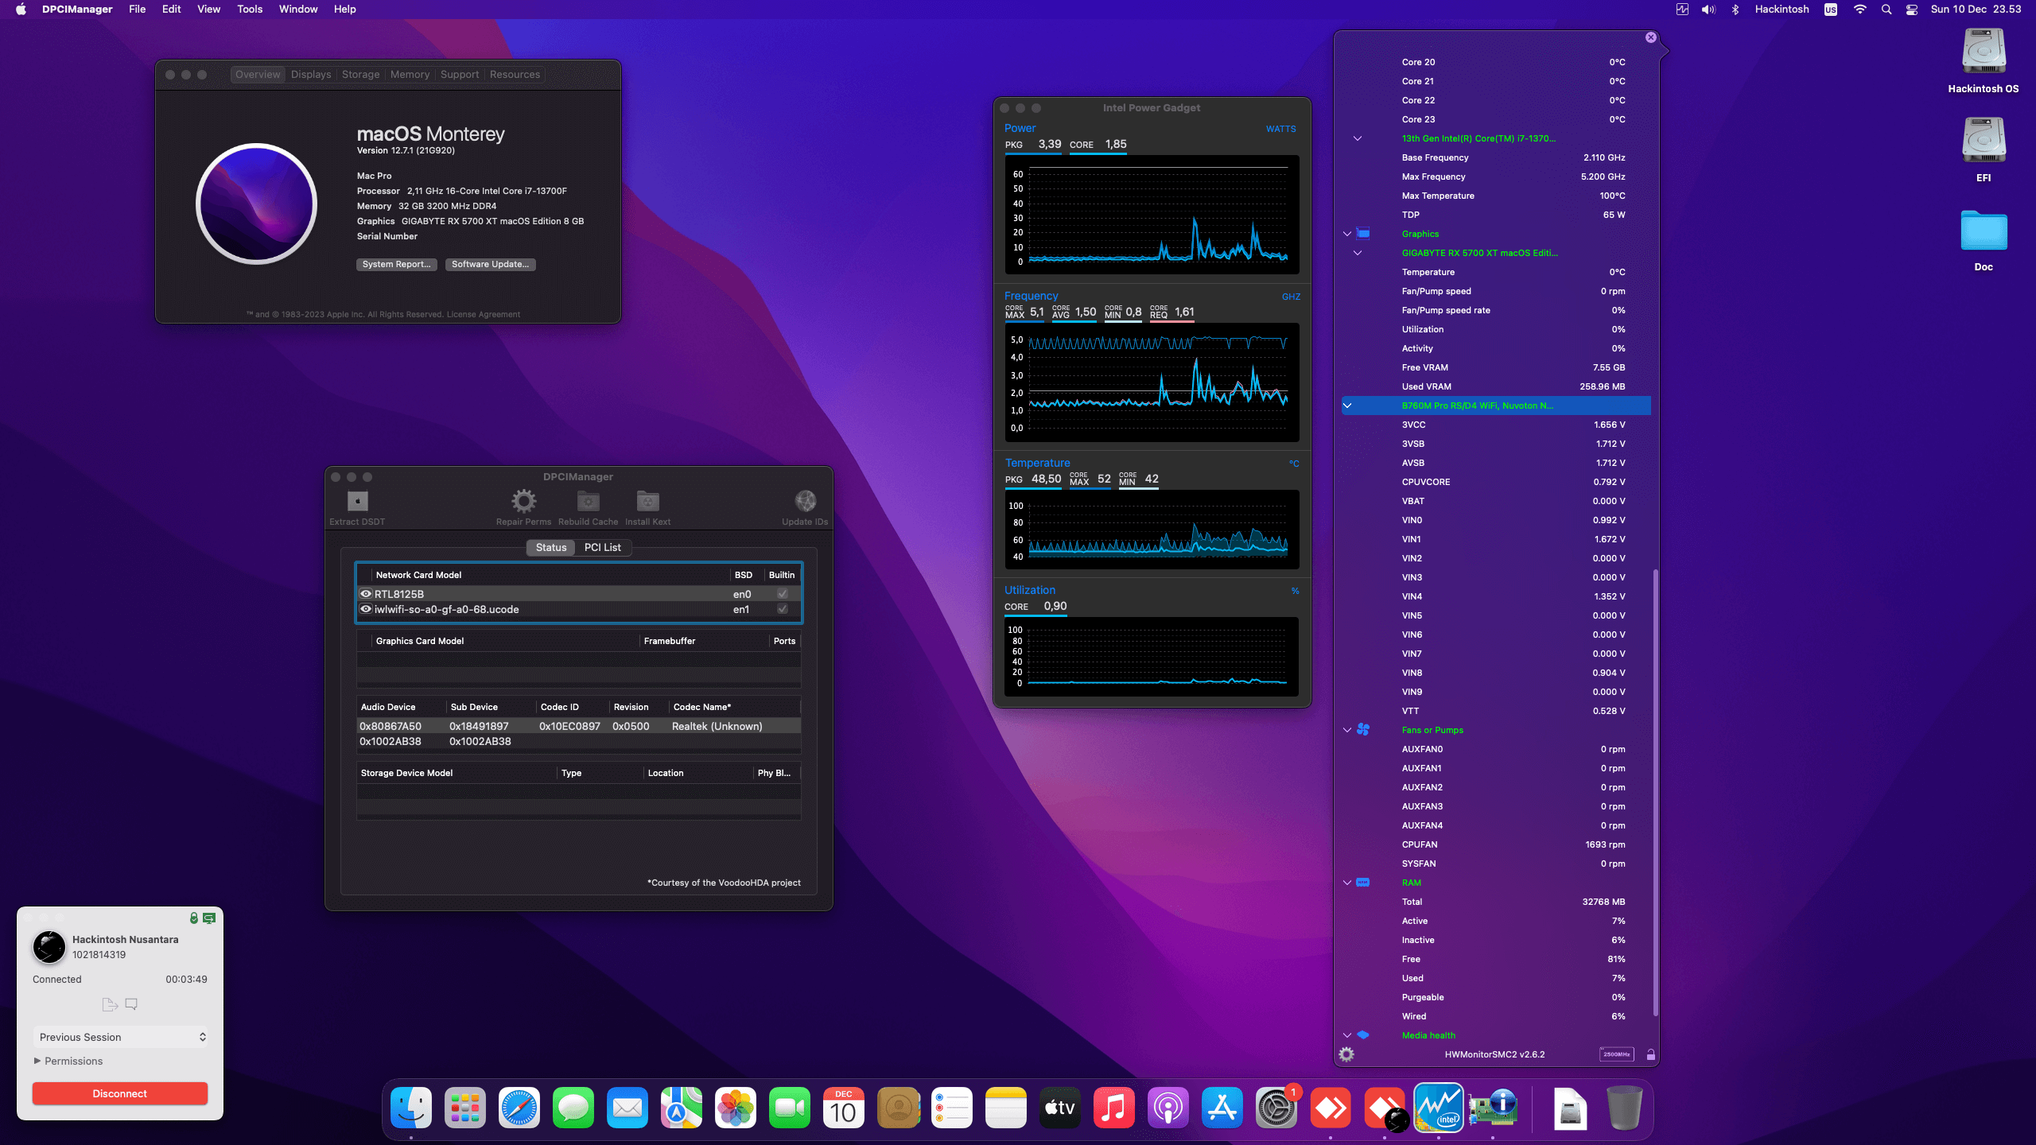The image size is (2036, 1145).
Task: Open Podcasts from the Dock
Action: [x=1168, y=1108]
